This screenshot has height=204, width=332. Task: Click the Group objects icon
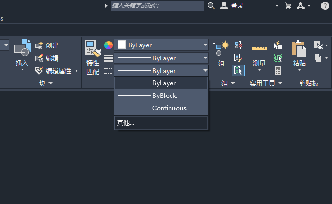221,49
